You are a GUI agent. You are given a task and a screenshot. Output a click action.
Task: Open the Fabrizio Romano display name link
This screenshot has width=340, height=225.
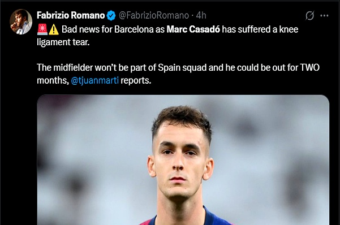click(x=71, y=16)
